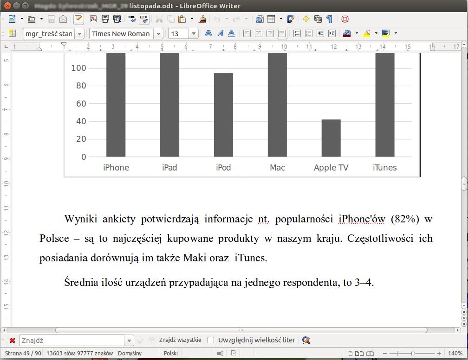Align text left
Screen dimensions: 468x360
pyautogui.click(x=247, y=33)
